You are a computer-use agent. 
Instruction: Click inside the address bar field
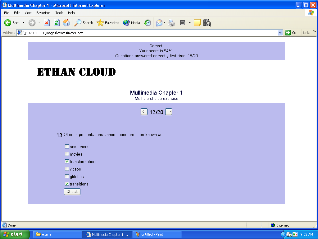[x=149, y=33]
